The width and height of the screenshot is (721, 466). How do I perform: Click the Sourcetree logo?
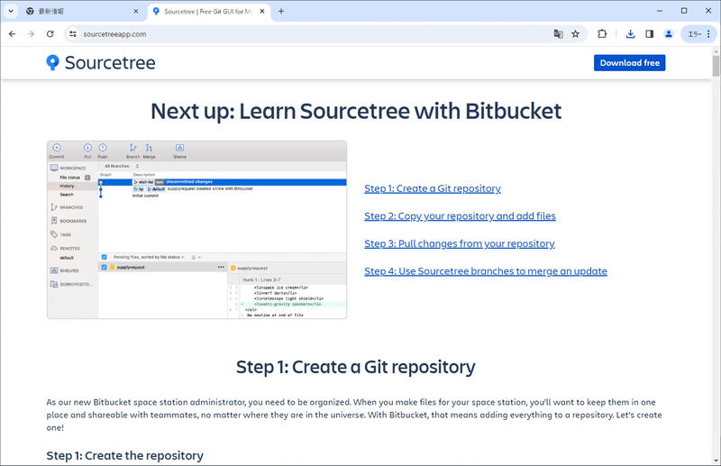(101, 62)
